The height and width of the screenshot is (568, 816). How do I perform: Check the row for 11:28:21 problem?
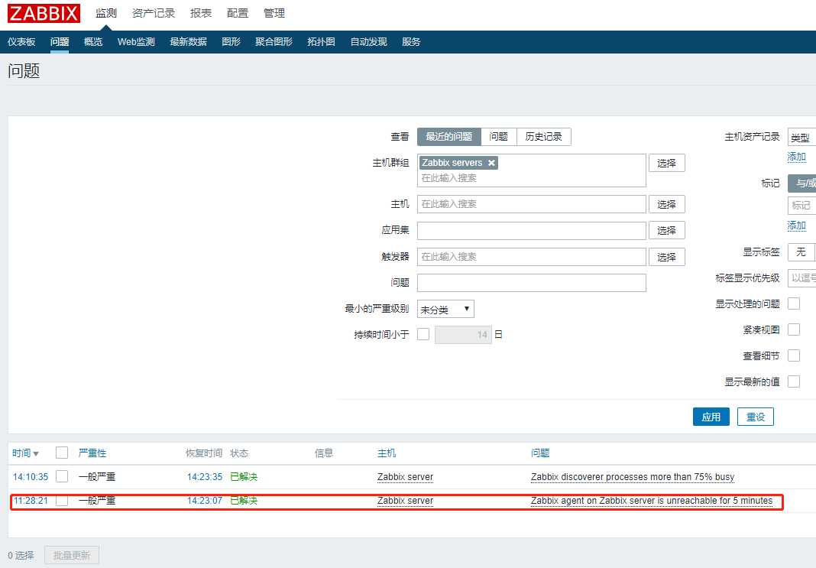pyautogui.click(x=62, y=500)
